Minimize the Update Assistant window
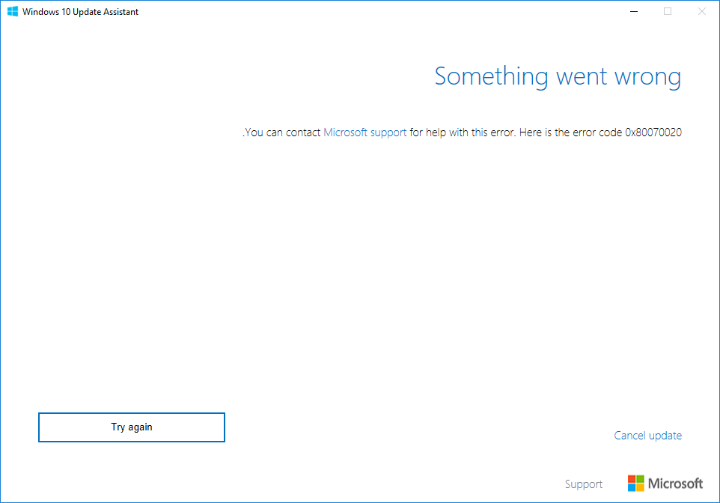The height and width of the screenshot is (503, 720). click(633, 12)
